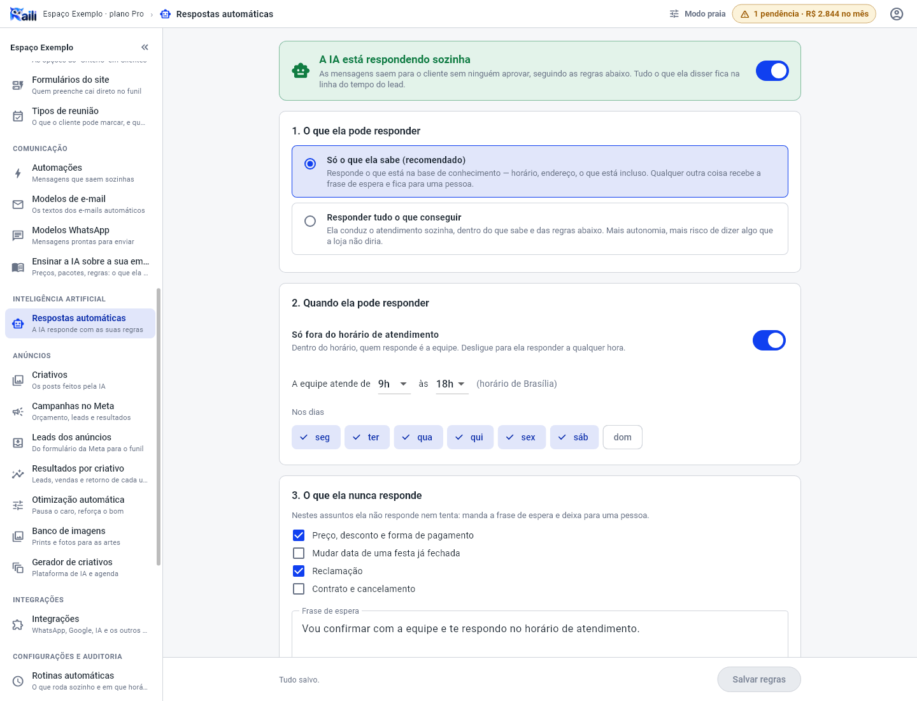Click the Integrações puzzle piece icon
Viewport: 917px width, 701px height.
(x=18, y=625)
